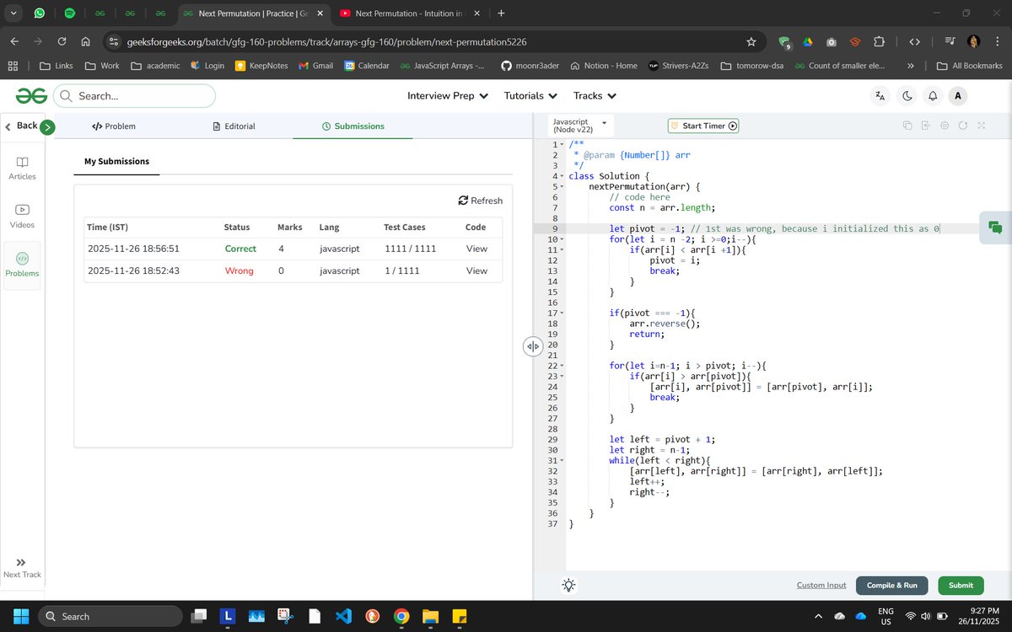Open the language translate icon
Screen dimensions: 1012x632
880,96
